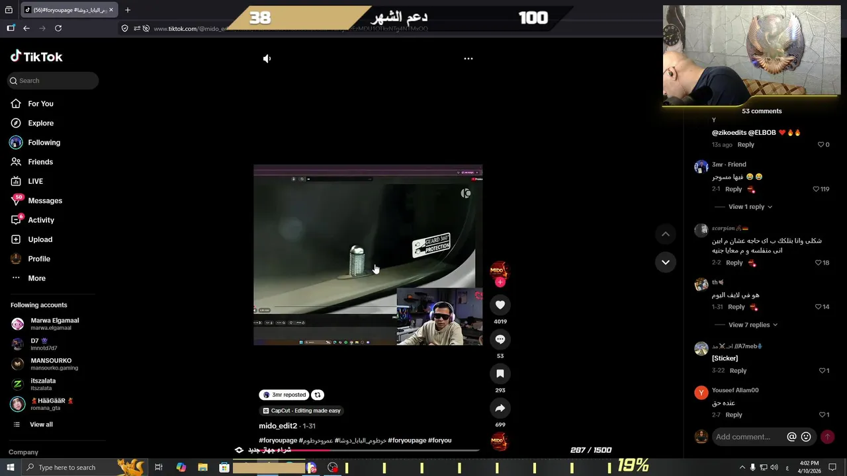Viewport: 847px width, 476px height.
Task: Open notification center in system tray
Action: tap(832, 467)
